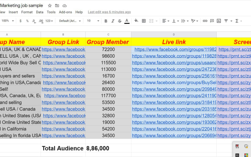Select column C header
The height and width of the screenshot is (157, 251).
coord(108,34)
